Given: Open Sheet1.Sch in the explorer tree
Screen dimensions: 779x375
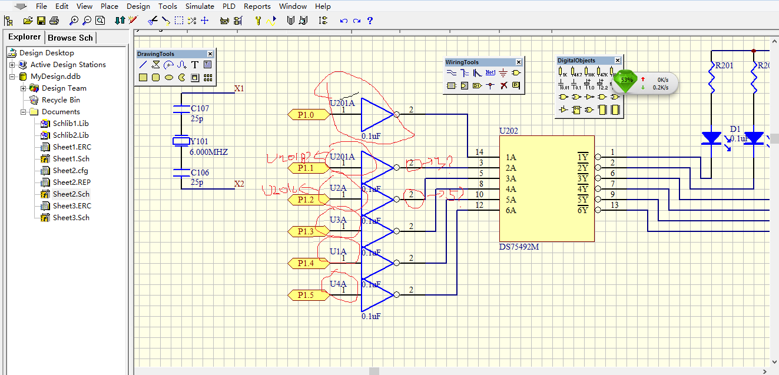Looking at the screenshot, I should [x=71, y=159].
